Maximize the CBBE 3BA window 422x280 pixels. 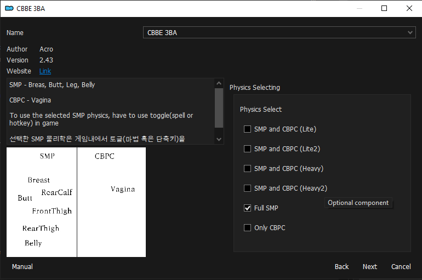(384, 8)
